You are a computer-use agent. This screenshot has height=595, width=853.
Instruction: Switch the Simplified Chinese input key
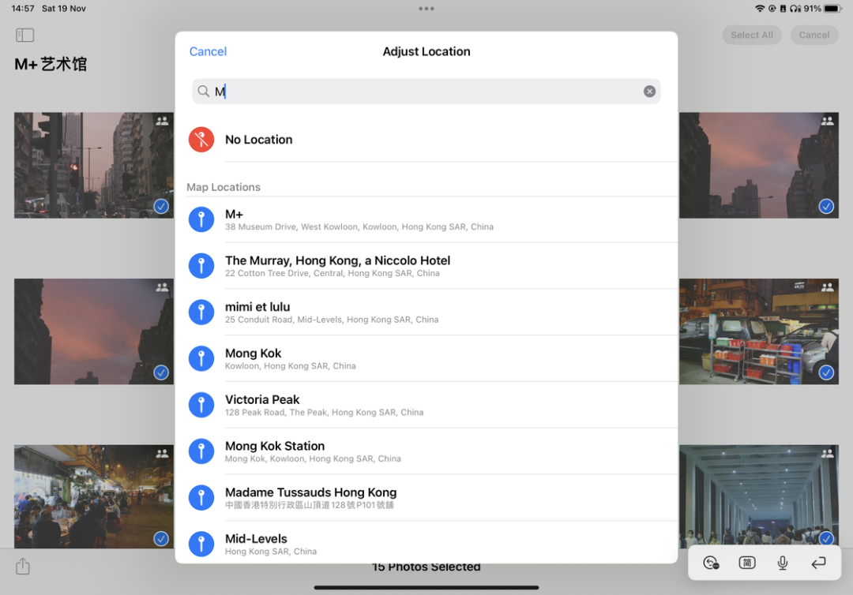(747, 563)
